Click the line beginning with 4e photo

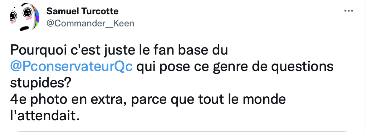[148, 100]
